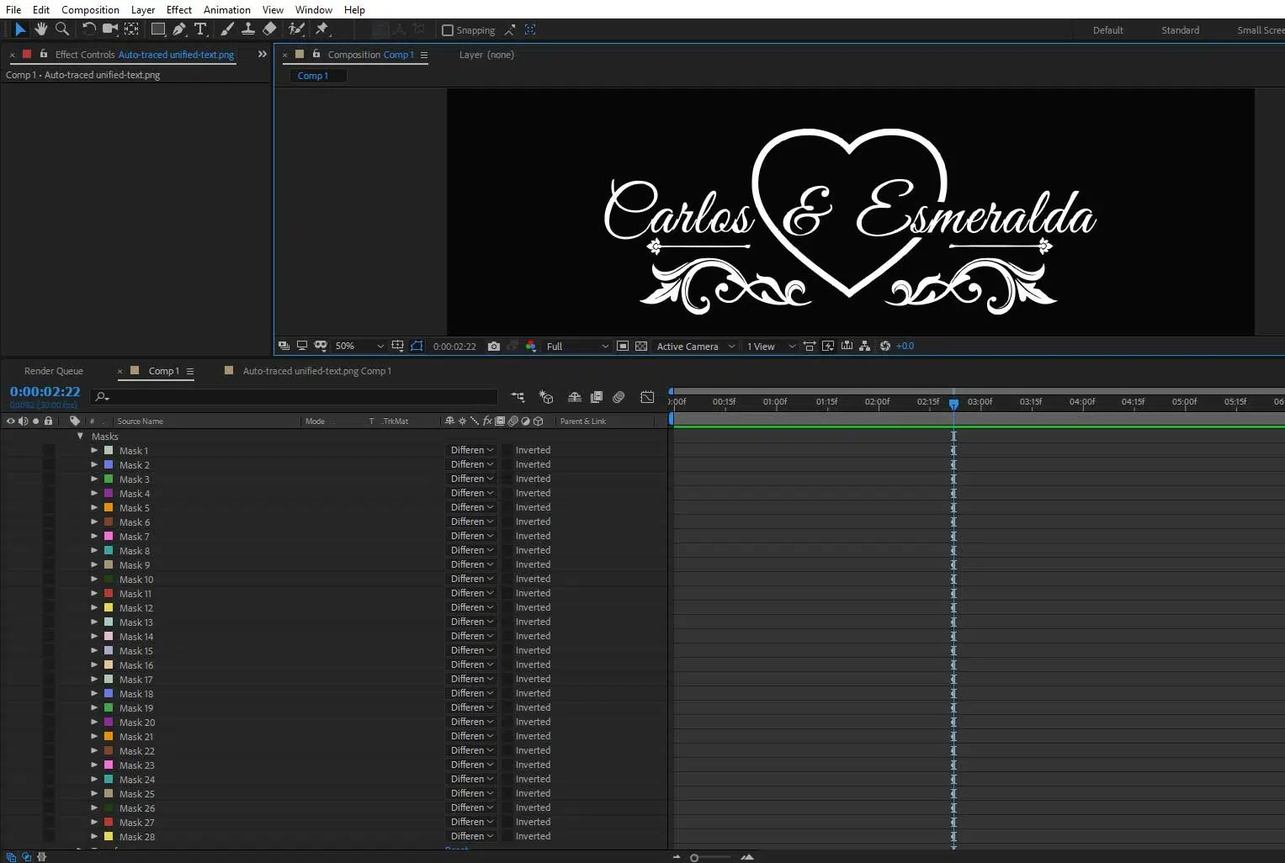Viewport: 1285px width, 863px height.
Task: Open the Active Camera dropdown
Action: 690,346
